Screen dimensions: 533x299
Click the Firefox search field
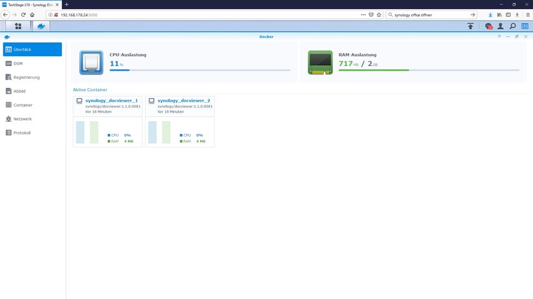pyautogui.click(x=430, y=15)
